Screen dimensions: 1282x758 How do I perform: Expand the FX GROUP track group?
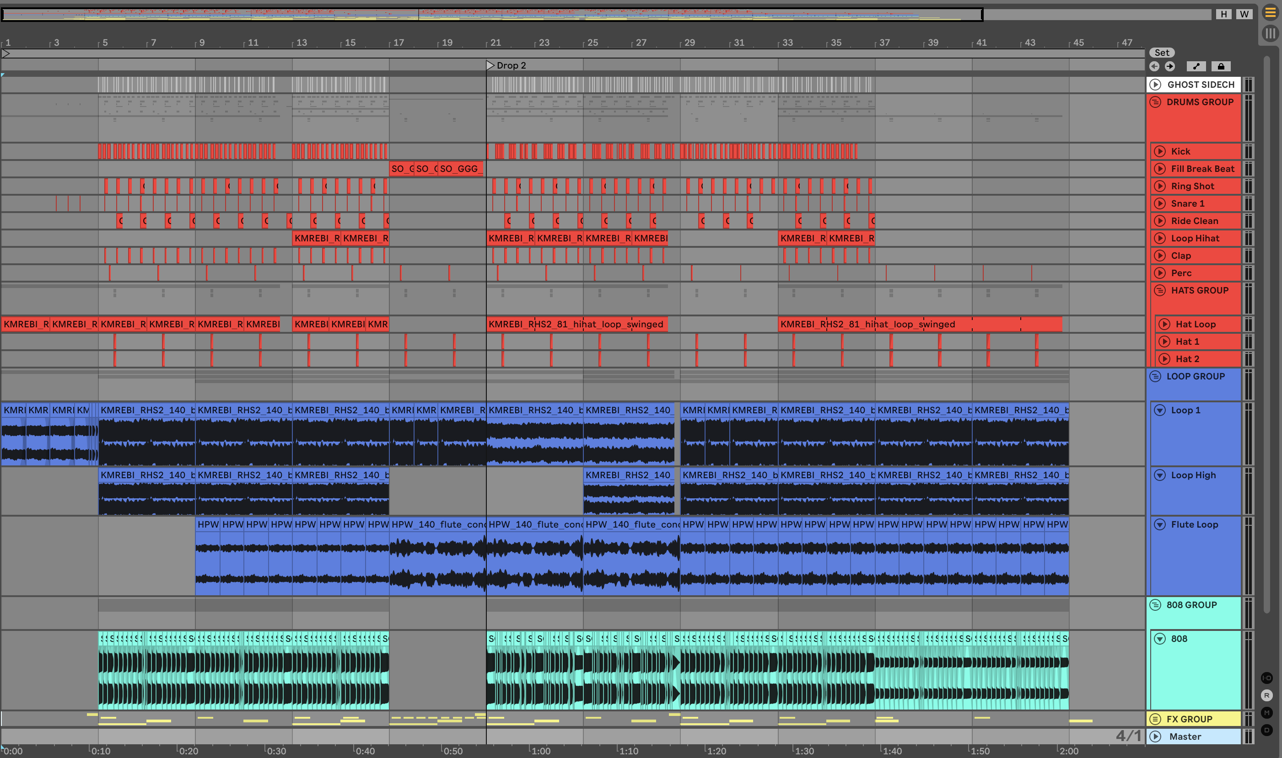pos(1155,719)
